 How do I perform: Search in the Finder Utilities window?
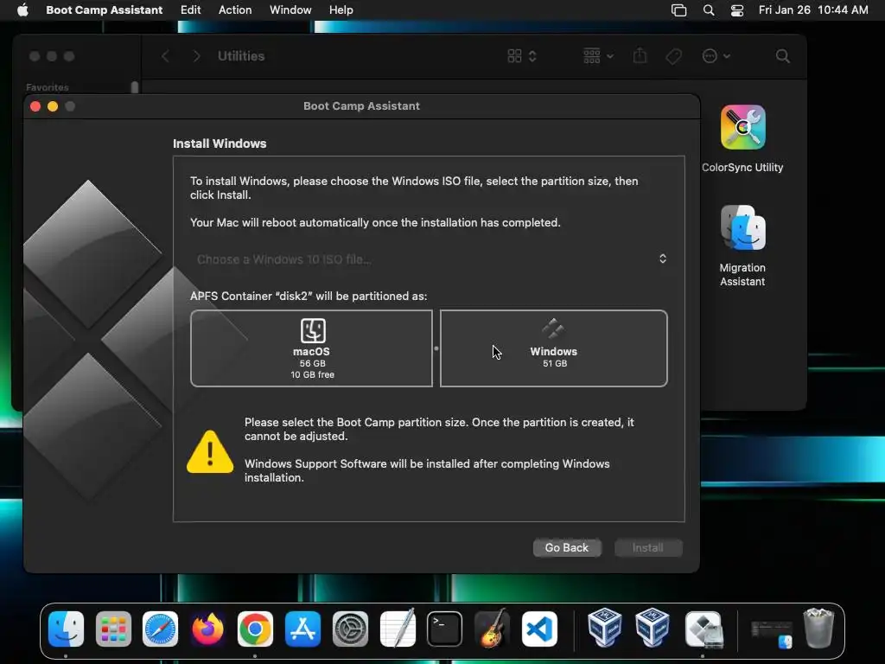click(x=782, y=56)
